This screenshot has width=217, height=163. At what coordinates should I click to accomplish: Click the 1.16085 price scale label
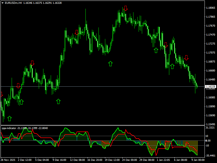[x=211, y=98]
